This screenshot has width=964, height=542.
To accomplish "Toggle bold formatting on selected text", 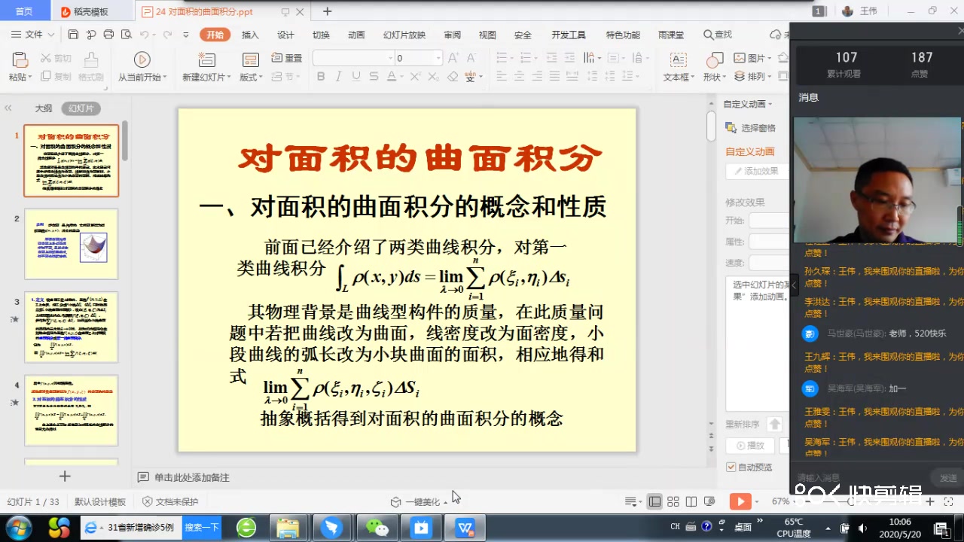I will point(320,76).
